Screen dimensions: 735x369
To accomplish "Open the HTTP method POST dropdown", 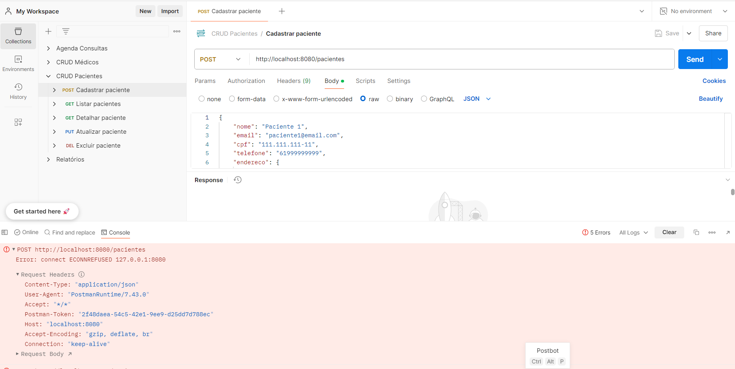I will [221, 59].
